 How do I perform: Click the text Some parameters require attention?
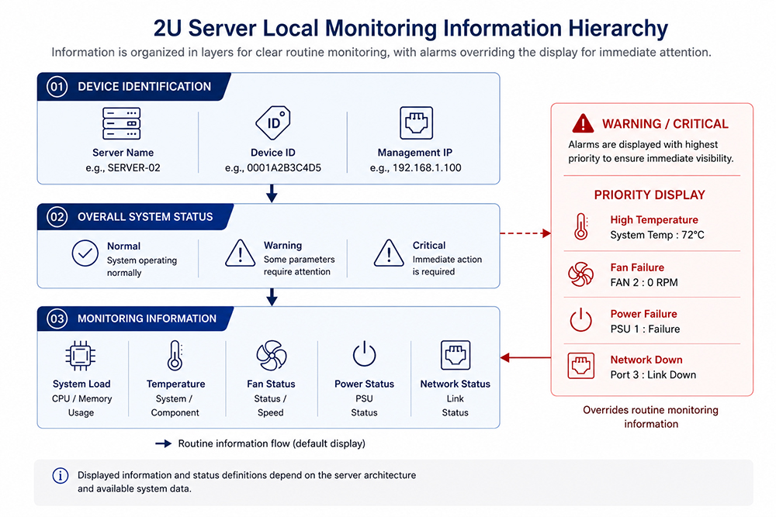click(299, 265)
